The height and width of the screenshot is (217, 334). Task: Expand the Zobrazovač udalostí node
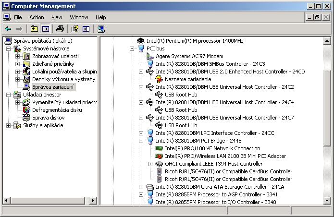click(x=17, y=56)
